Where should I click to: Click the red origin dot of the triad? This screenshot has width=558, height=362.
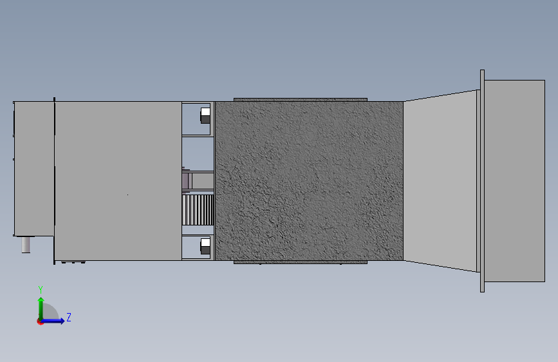[x=40, y=322]
